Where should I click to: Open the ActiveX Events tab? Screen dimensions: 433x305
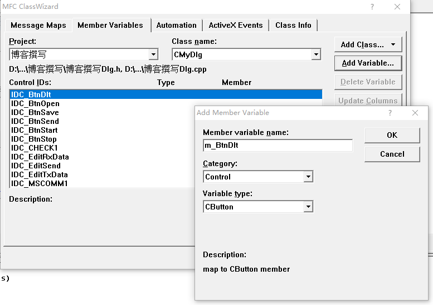point(236,26)
